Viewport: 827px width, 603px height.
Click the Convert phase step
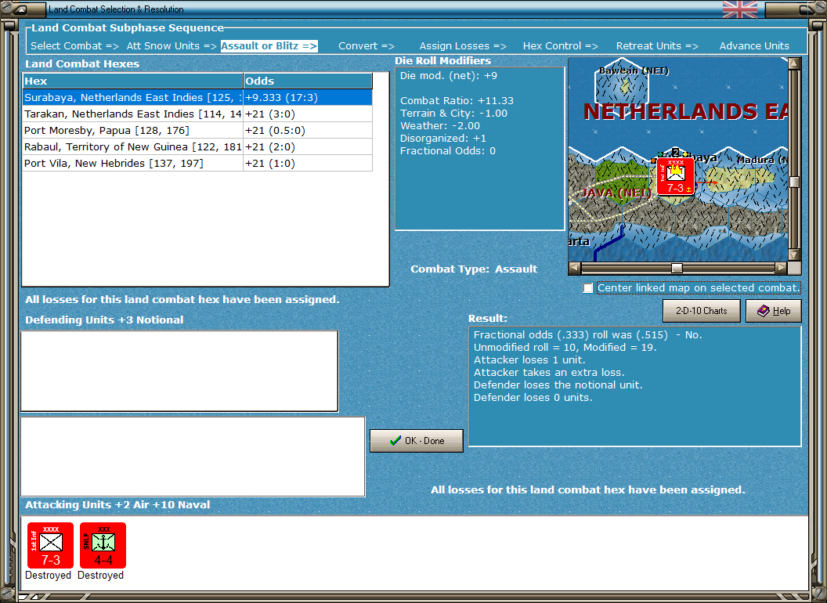(366, 46)
